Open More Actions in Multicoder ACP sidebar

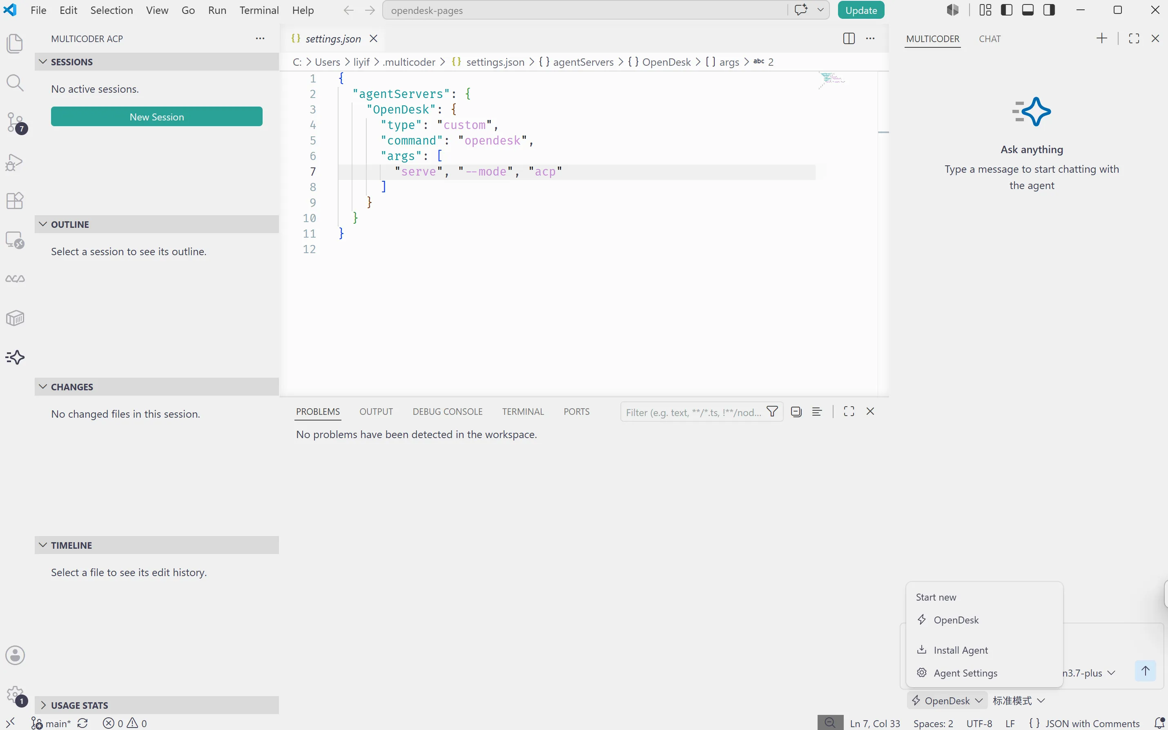tap(260, 39)
